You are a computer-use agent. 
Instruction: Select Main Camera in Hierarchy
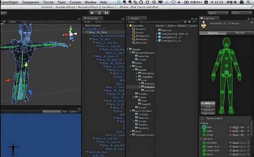point(92,25)
